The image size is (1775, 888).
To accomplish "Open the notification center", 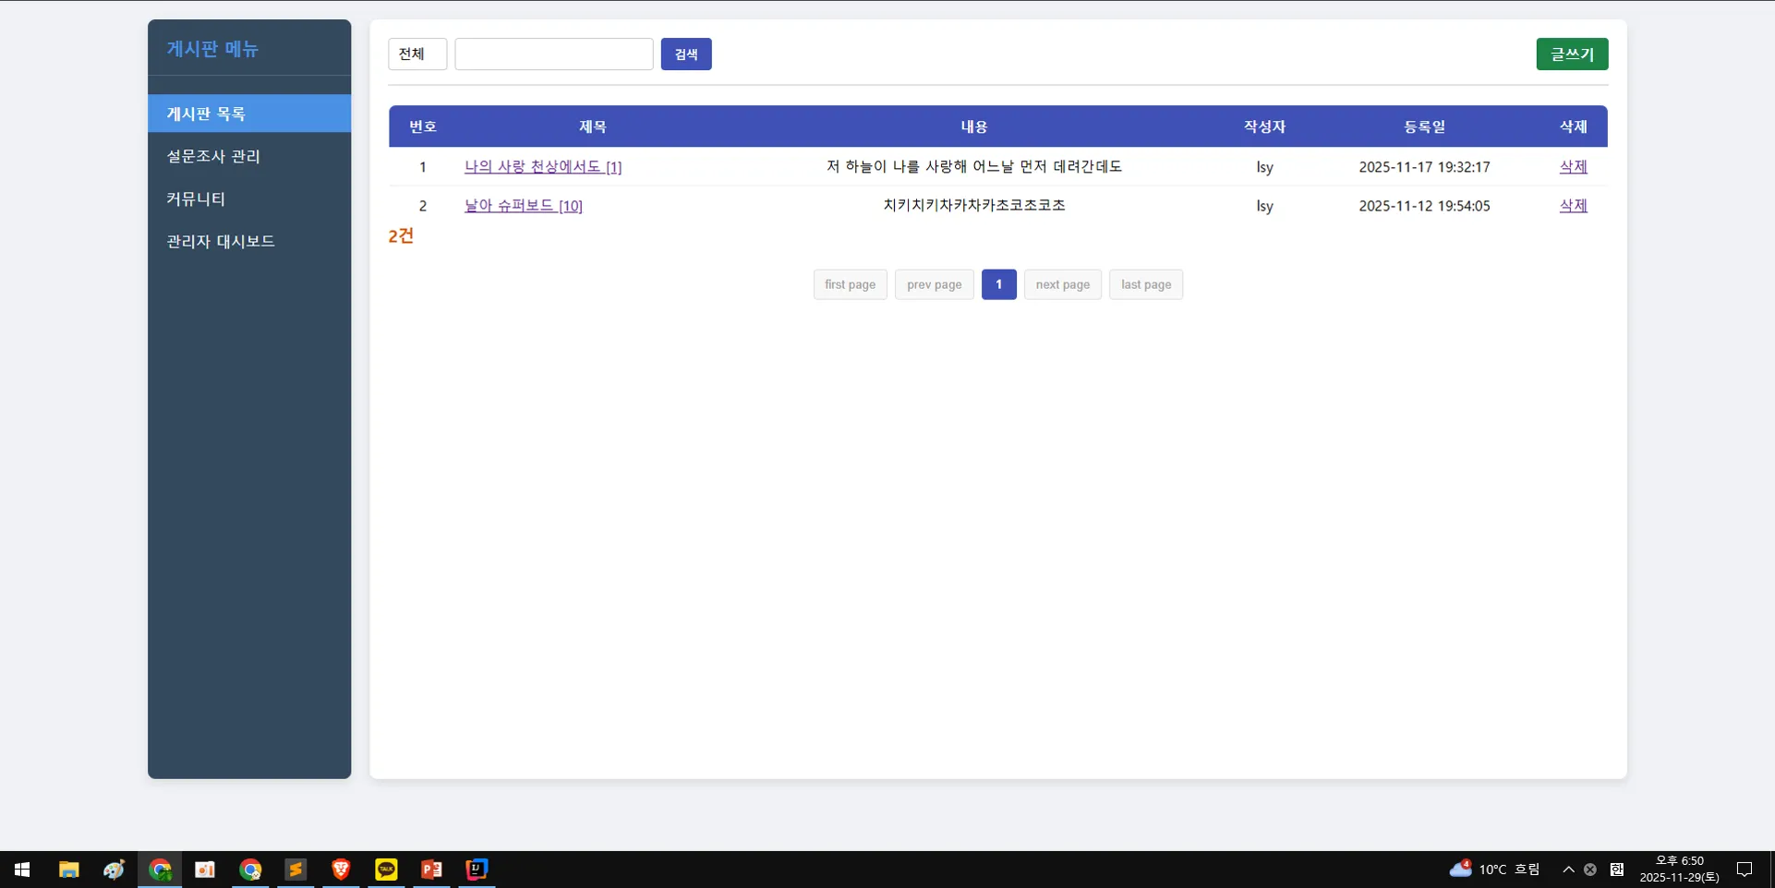I will point(1745,869).
